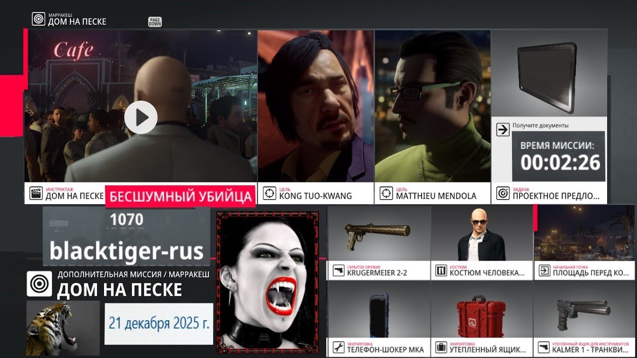
Task: Open the tablet image objective card
Action: coord(549,74)
